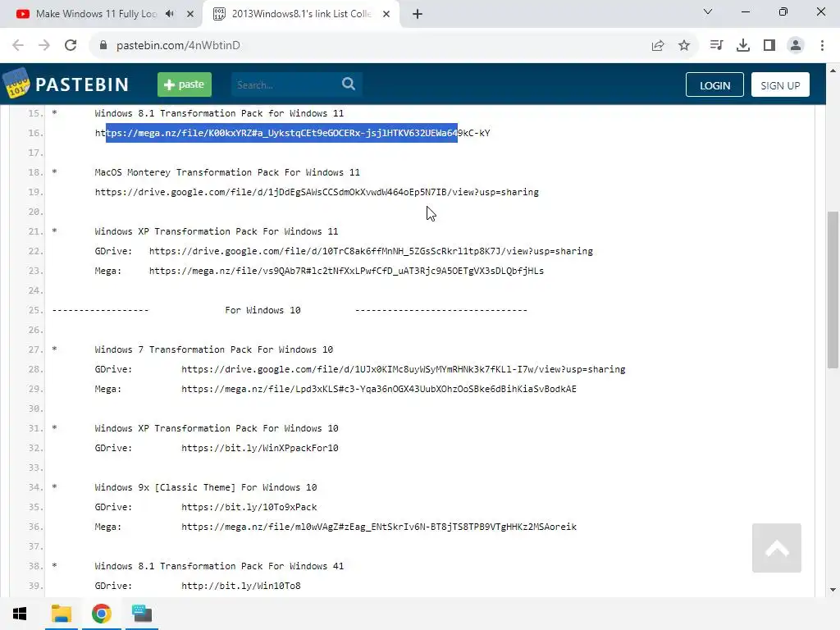Click the line 23 Mega link for XP pack
Screen dimensions: 840x630
[x=346, y=271]
